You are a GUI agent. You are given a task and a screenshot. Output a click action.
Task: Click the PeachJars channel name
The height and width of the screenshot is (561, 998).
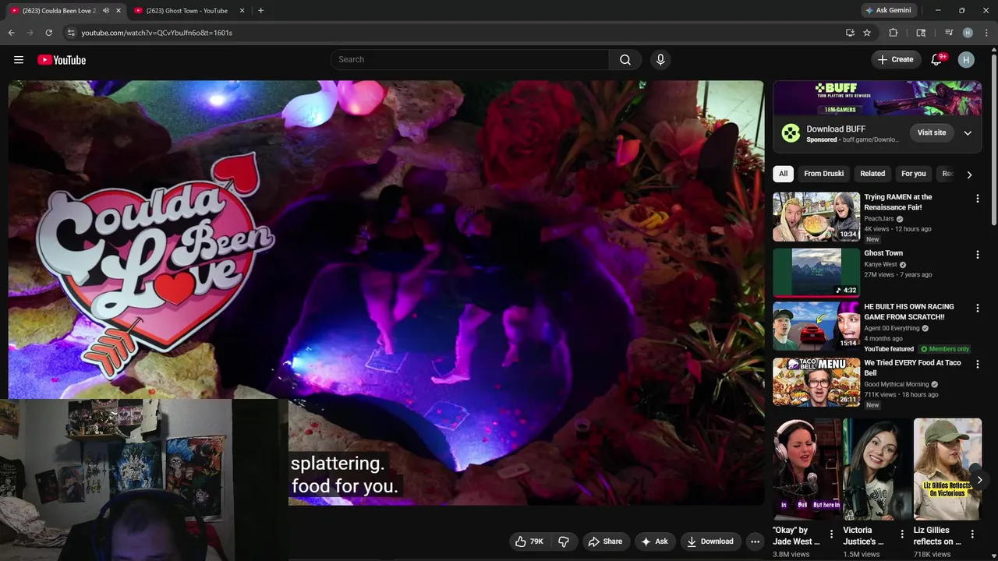tap(879, 219)
